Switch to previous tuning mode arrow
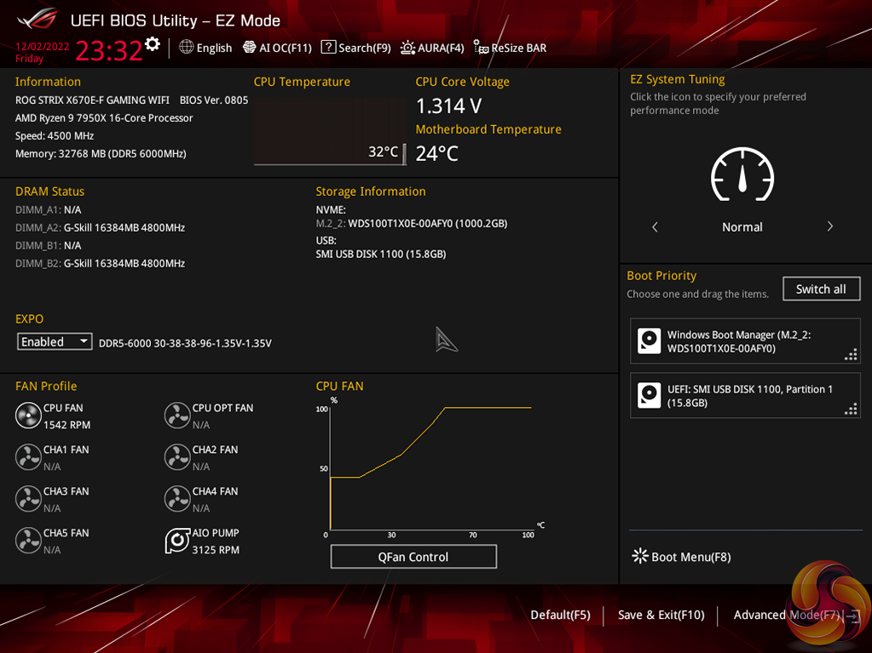Image resolution: width=872 pixels, height=653 pixels. pos(655,226)
